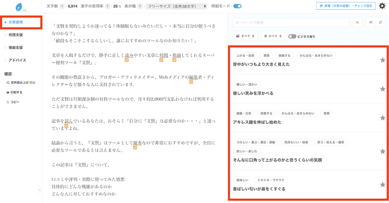Click the printer icon beside 印刷する
This screenshot has height=203, width=389.
[8, 92]
